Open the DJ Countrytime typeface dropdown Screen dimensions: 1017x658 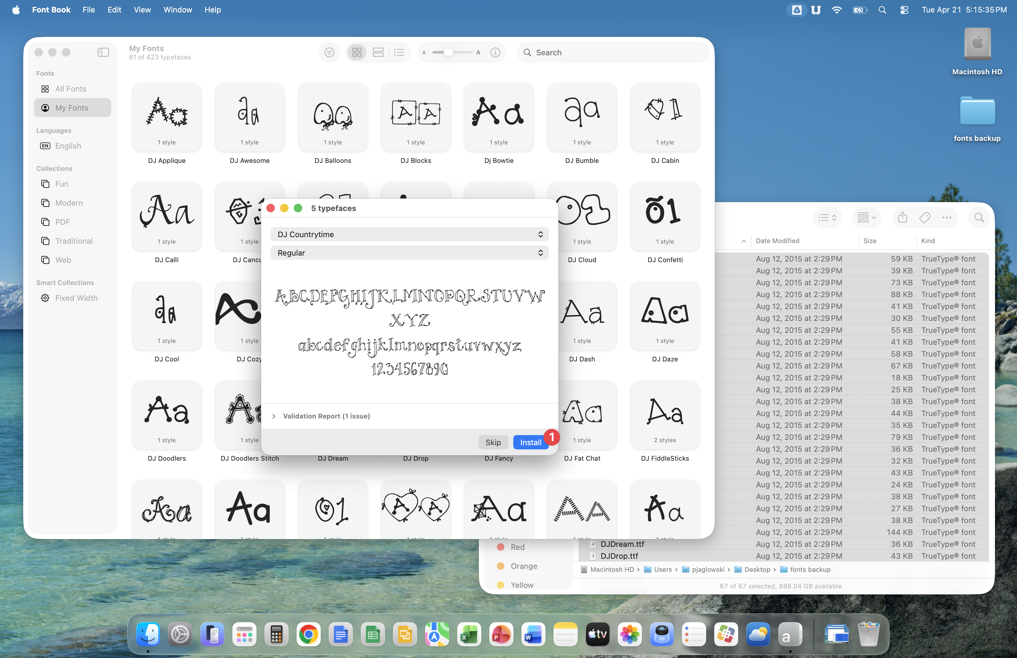coord(409,234)
